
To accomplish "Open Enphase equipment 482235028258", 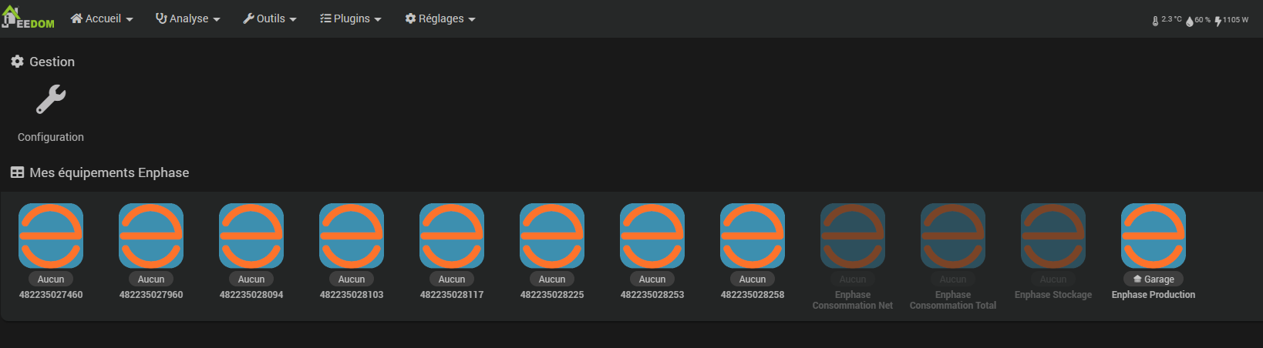I will (x=753, y=236).
